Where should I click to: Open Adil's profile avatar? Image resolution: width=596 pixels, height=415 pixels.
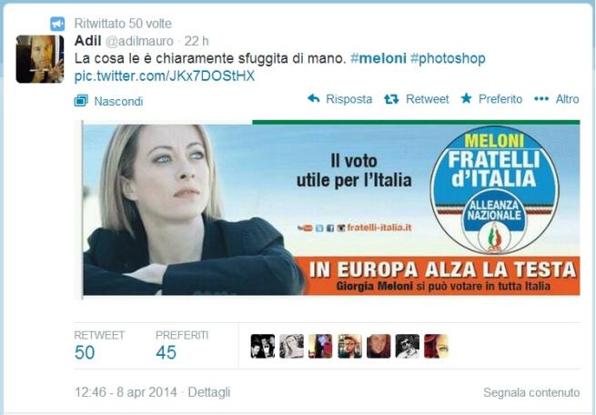point(40,59)
